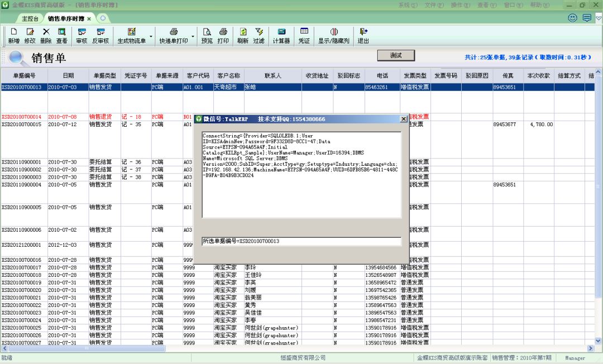Click the 审核 (Audit) toolbar icon
Image resolution: width=603 pixels, height=364 pixels.
(x=82, y=36)
